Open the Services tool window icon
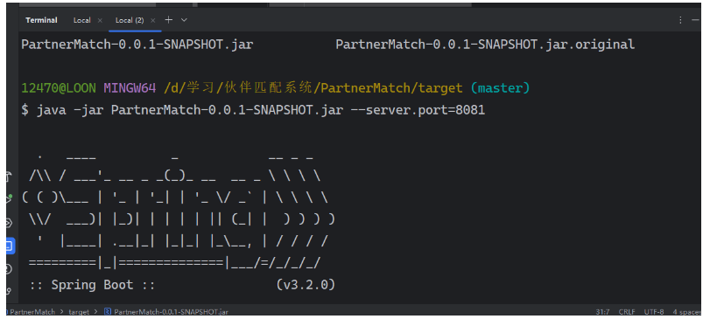 point(8,222)
